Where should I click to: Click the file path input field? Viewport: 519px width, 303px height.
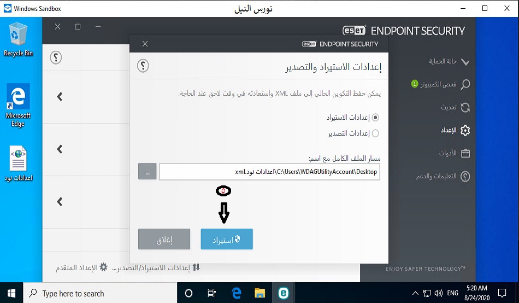270,172
